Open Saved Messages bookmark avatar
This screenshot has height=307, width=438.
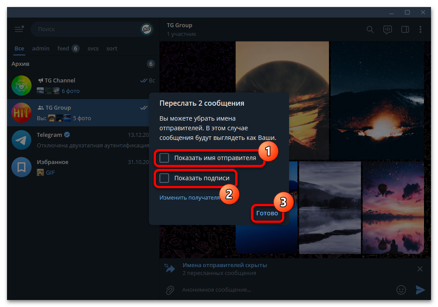click(21, 167)
